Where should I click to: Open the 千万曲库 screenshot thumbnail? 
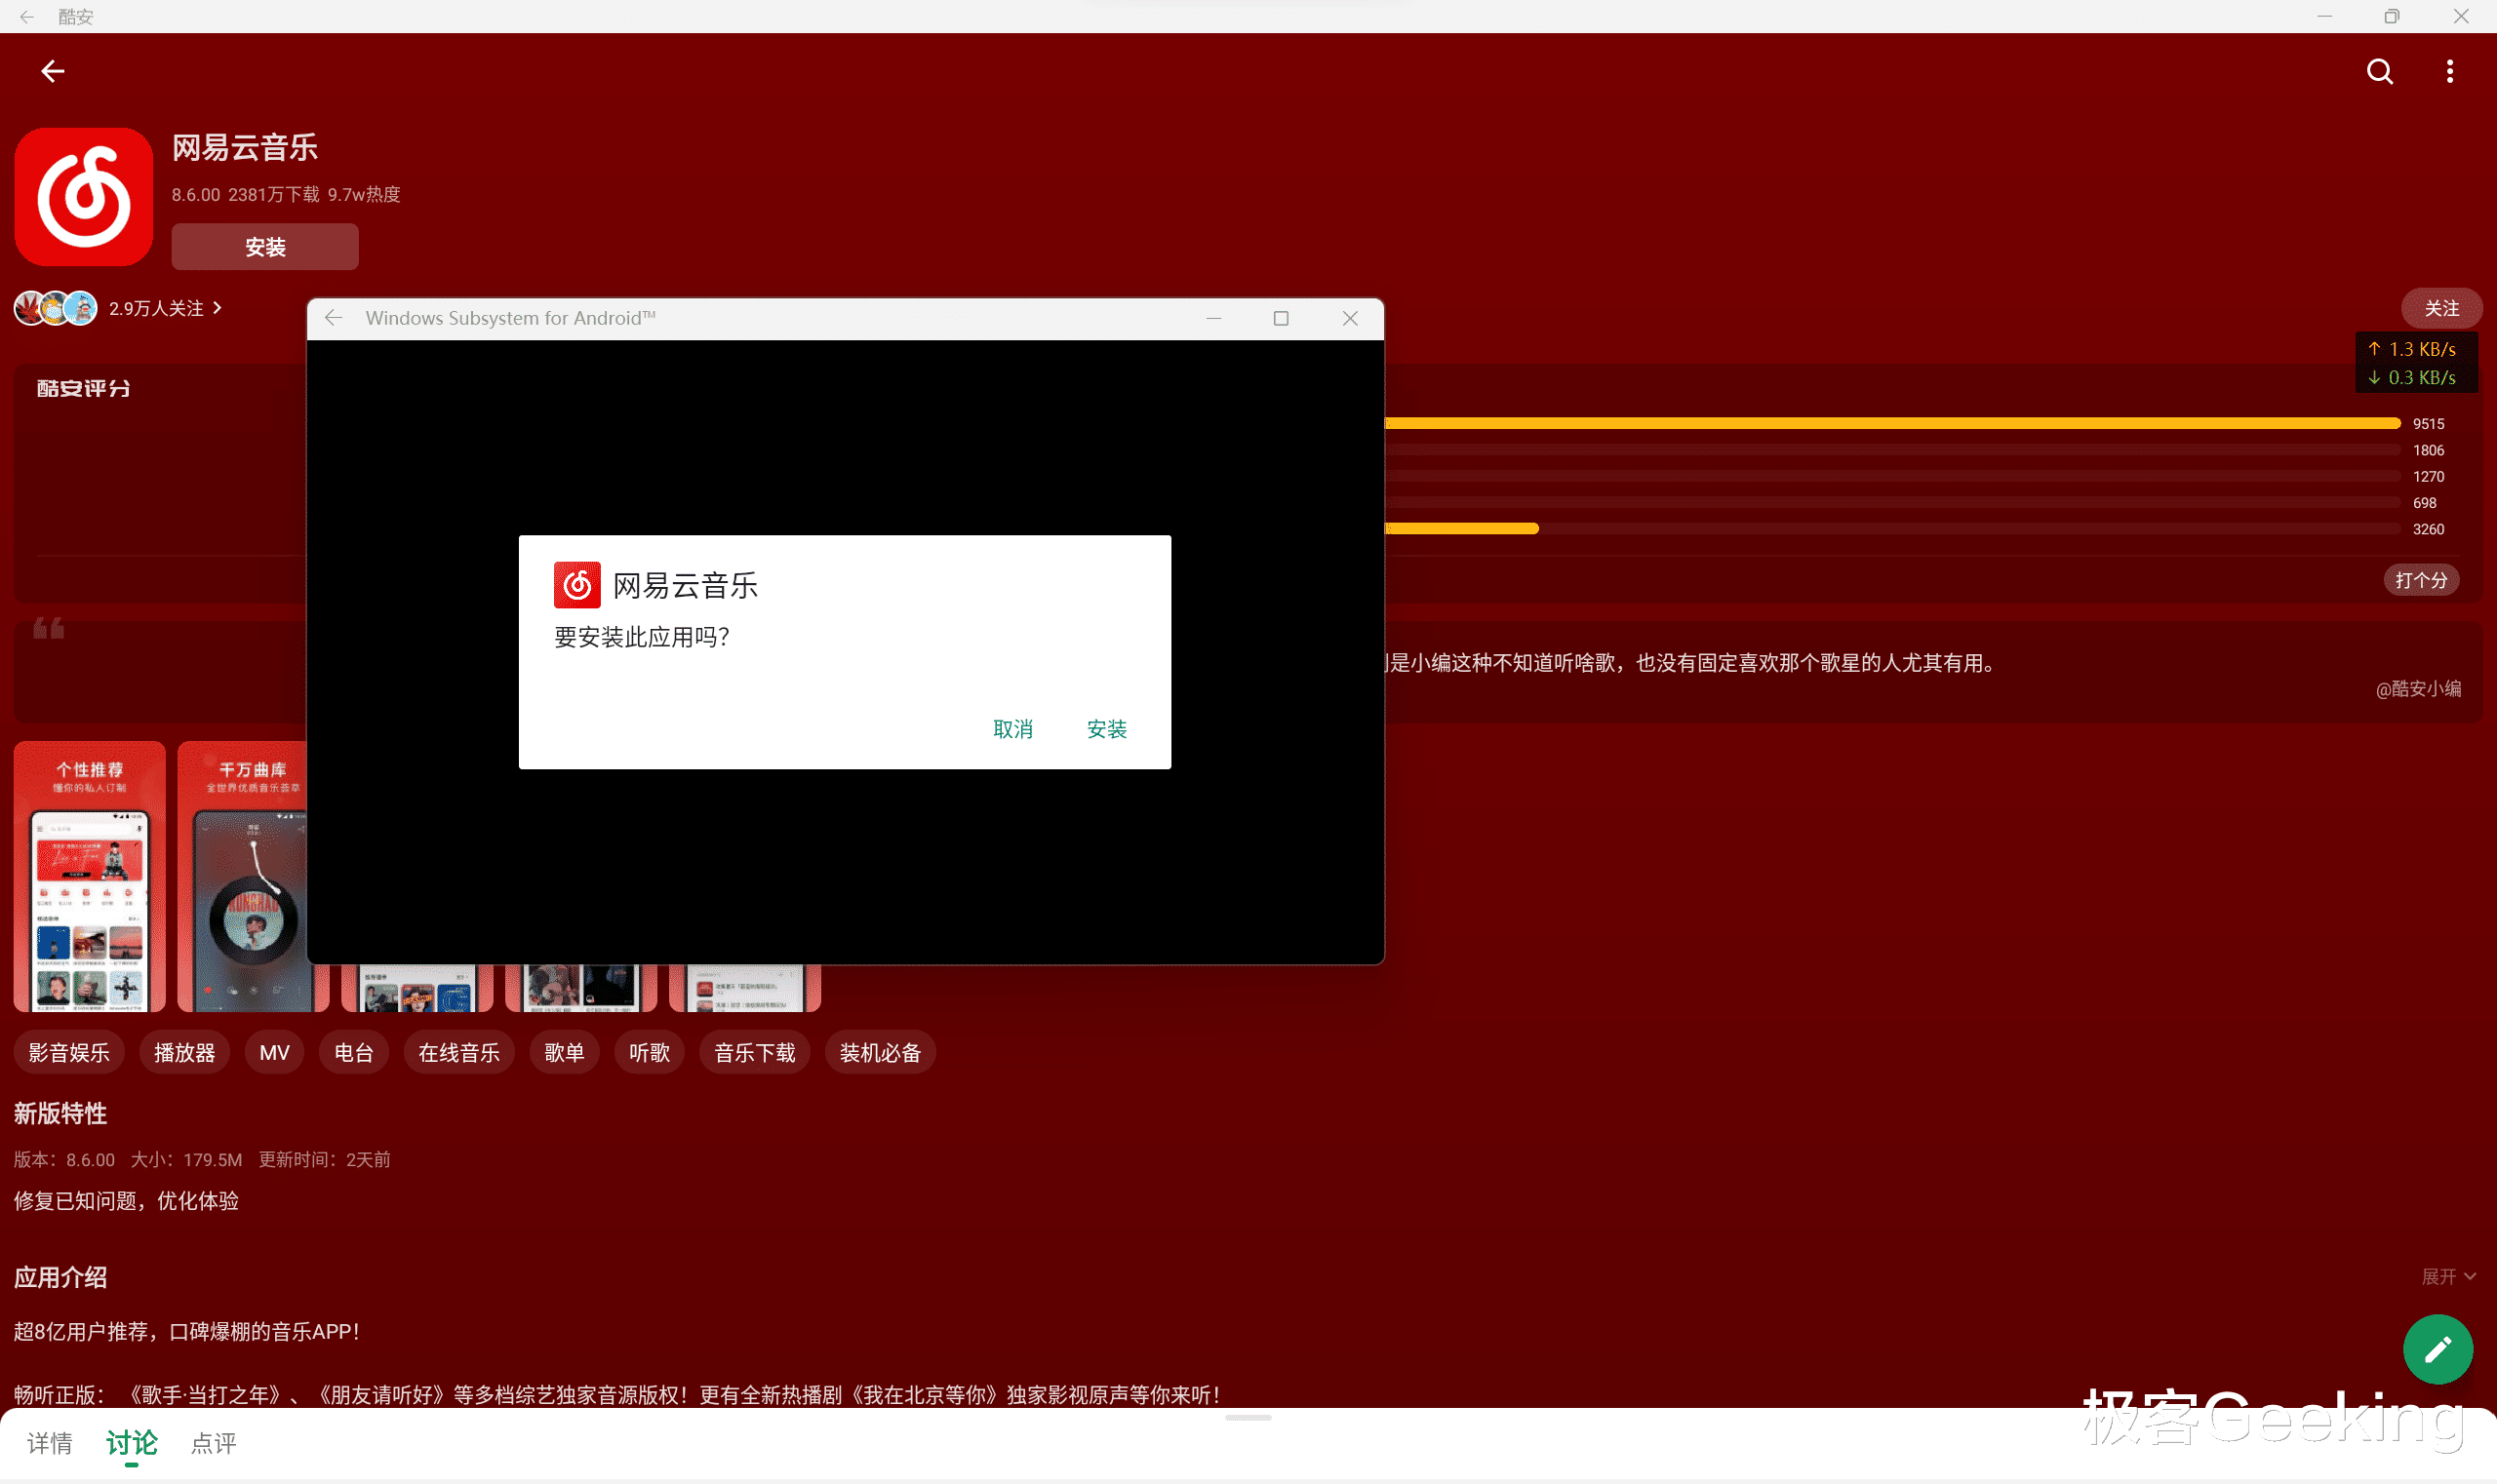[243, 877]
